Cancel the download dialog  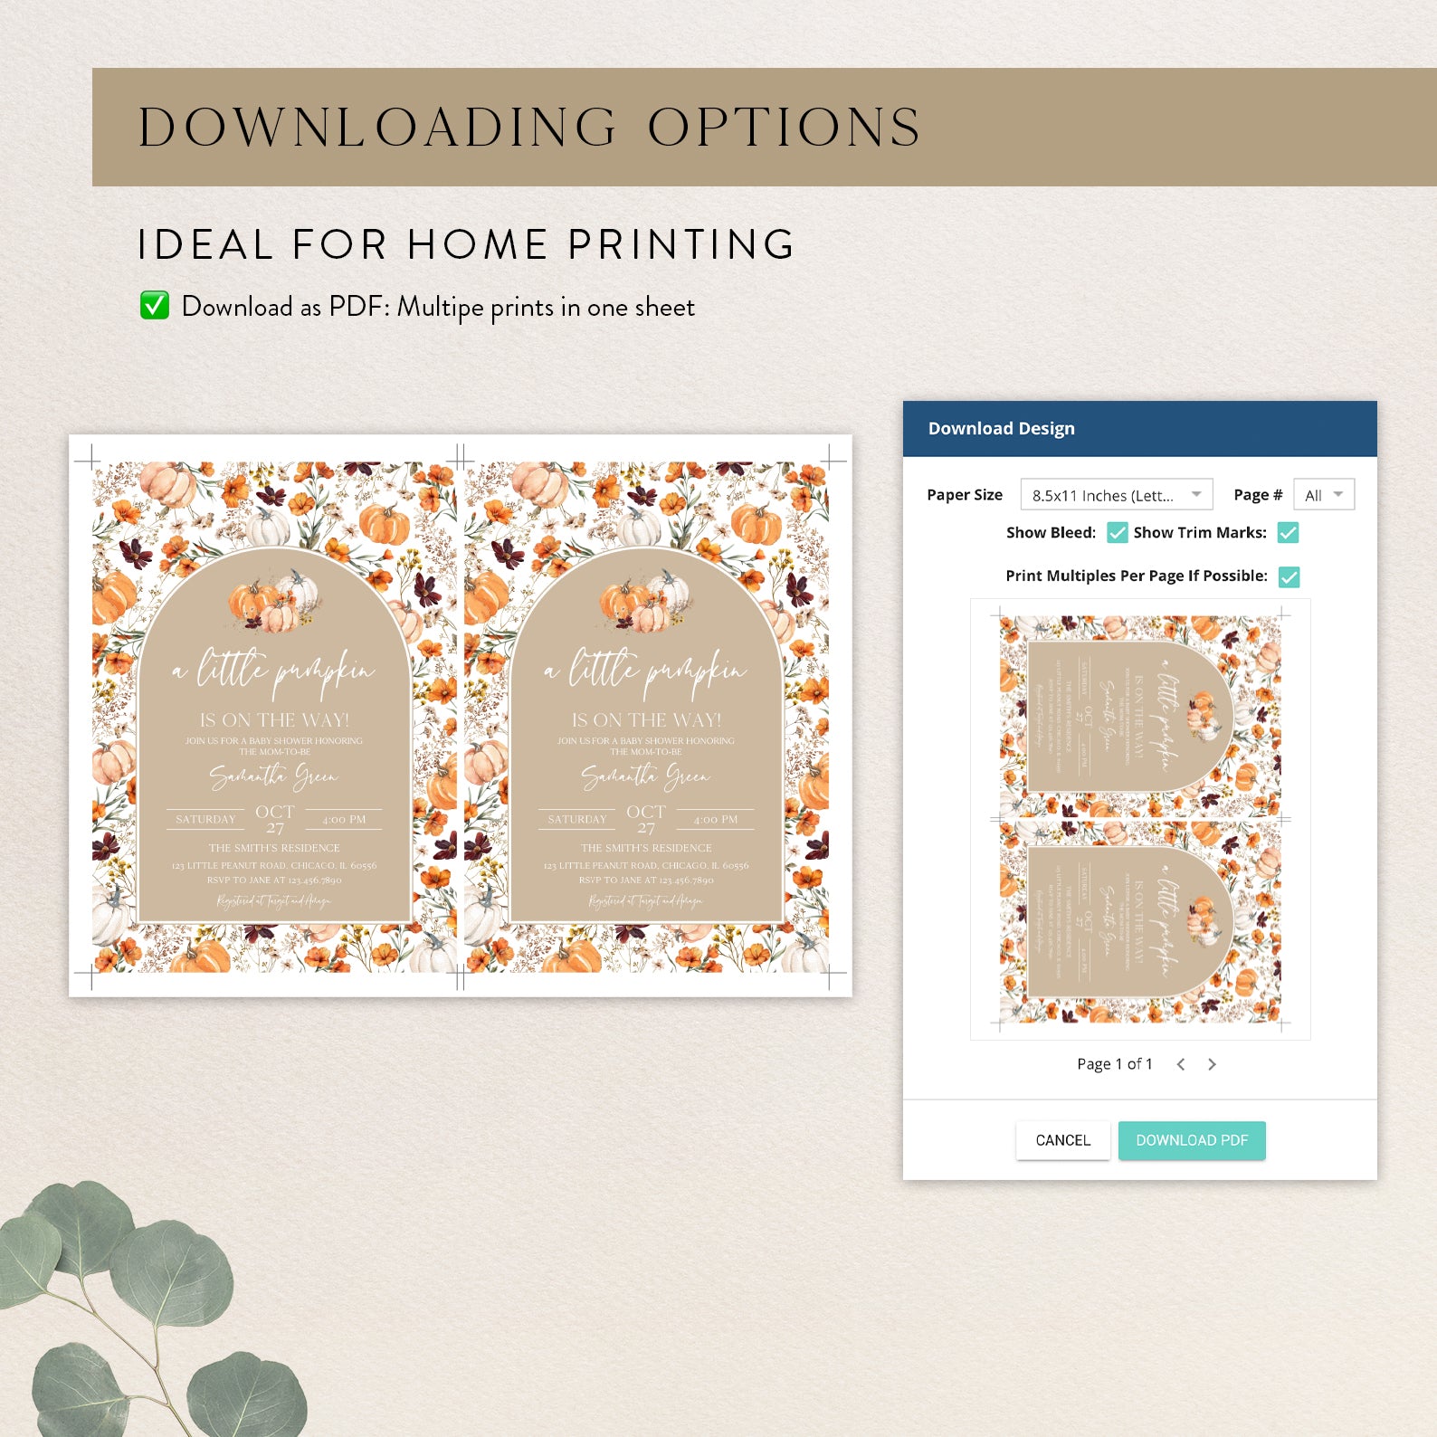tap(1062, 1140)
